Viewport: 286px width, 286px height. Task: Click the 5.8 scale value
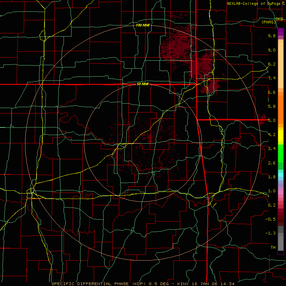tap(272, 106)
